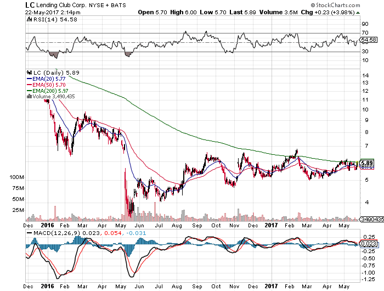Click the RSI indicator mountain icon
The height and width of the screenshot is (291, 384).
(x=30, y=19)
